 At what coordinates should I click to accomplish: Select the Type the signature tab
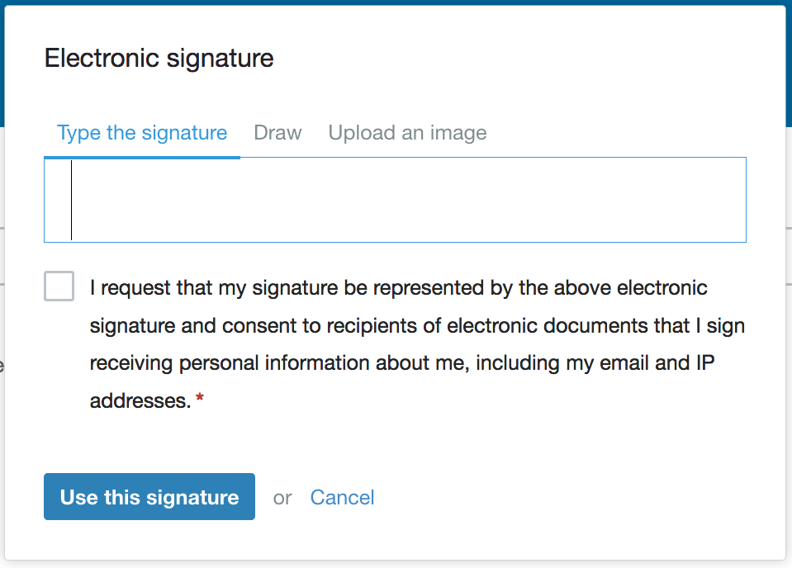141,132
